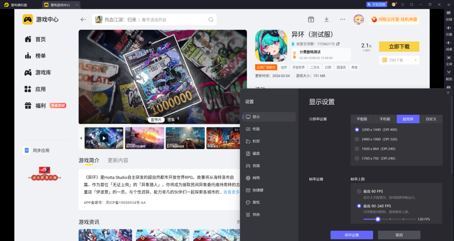Open the 快捷键 shortcuts settings
Screen dimensions: 454x241
[x=269, y=190]
